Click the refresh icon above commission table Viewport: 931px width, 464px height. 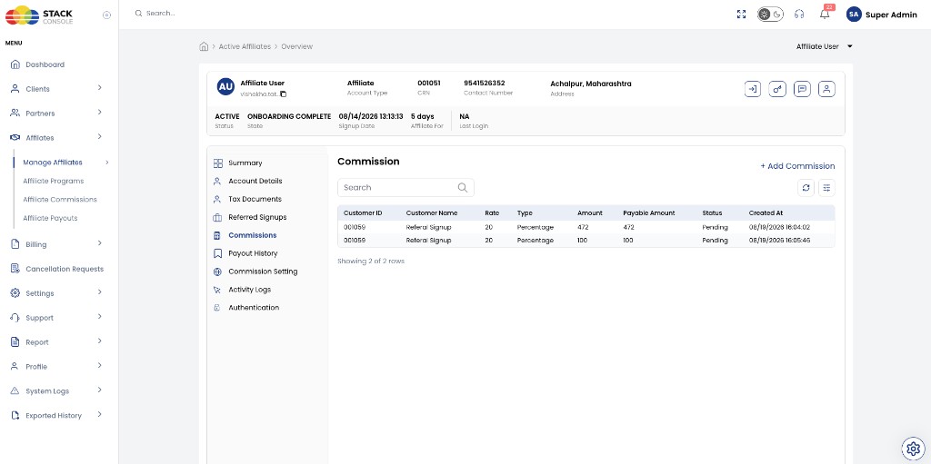click(x=806, y=187)
